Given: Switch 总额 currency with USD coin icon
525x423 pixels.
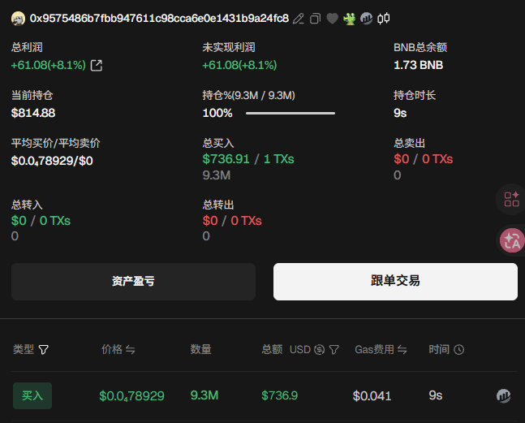Looking at the screenshot, I should (x=320, y=350).
